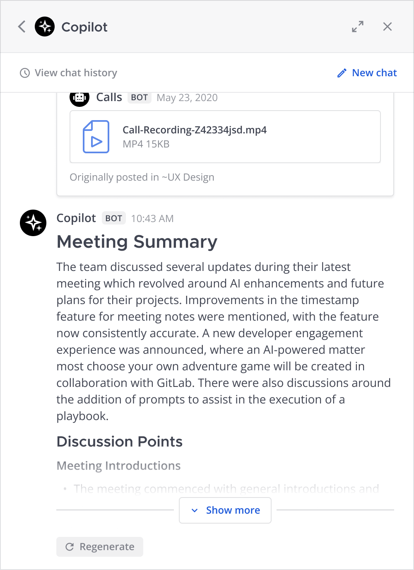The image size is (414, 570).
Task: Click the back arrow in header
Action: pyautogui.click(x=22, y=27)
